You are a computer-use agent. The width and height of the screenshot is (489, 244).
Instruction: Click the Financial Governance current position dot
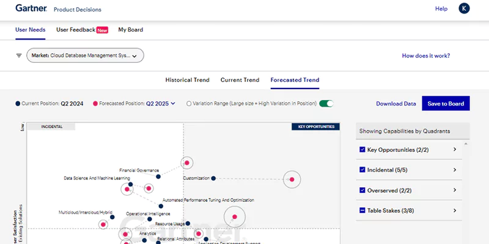pyautogui.click(x=158, y=176)
